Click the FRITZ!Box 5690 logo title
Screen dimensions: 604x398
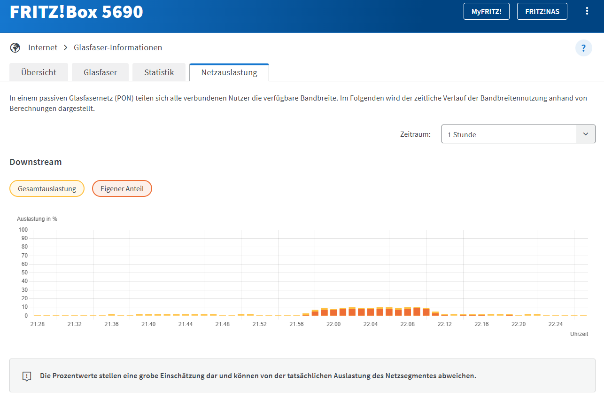[76, 12]
